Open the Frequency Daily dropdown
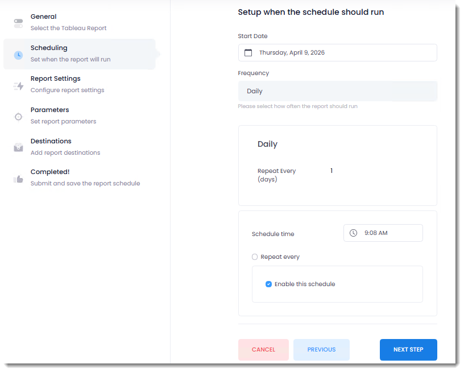 [338, 91]
